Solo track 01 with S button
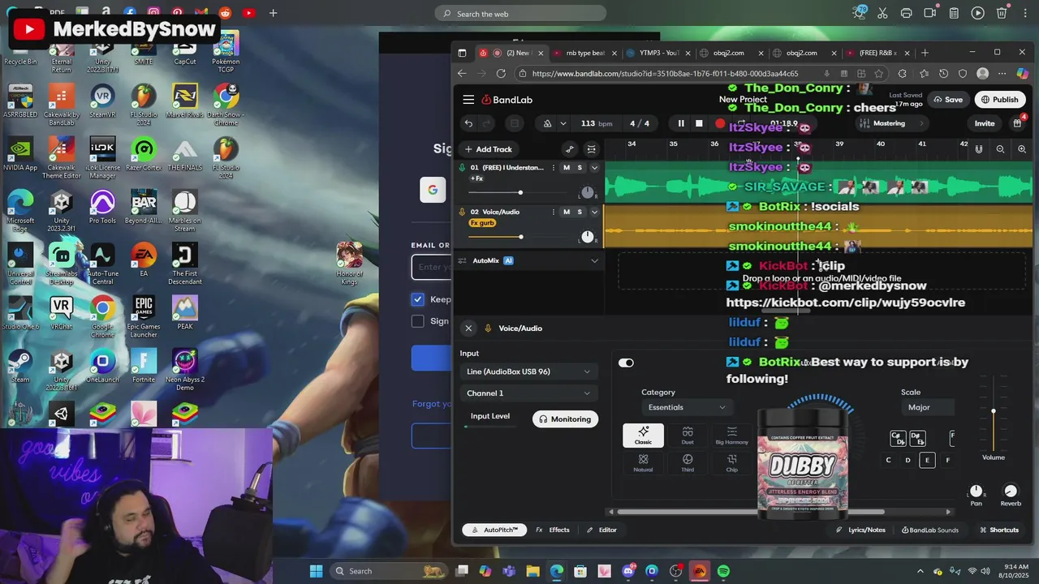 click(x=580, y=168)
